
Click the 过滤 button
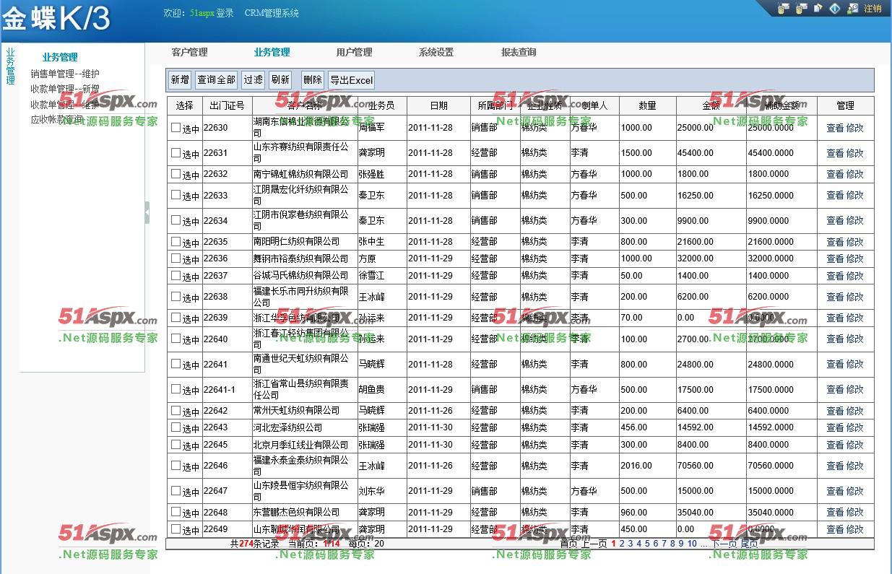click(253, 80)
